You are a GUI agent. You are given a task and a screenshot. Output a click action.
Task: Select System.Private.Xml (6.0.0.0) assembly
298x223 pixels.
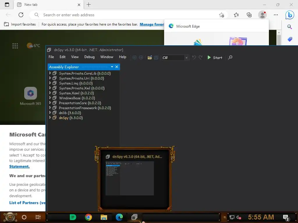coord(82,88)
